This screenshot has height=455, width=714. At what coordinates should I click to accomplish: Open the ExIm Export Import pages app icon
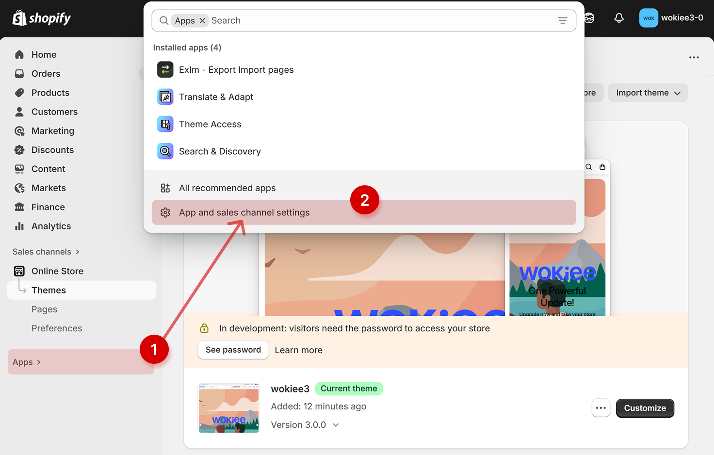[165, 70]
